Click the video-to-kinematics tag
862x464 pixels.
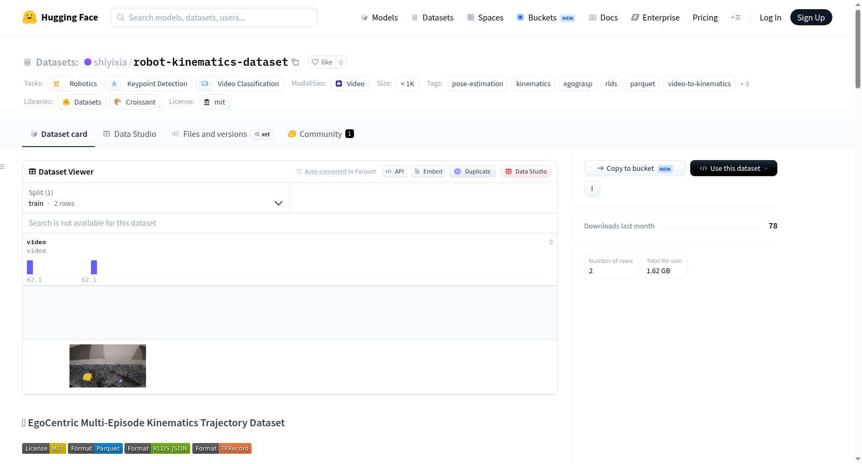pyautogui.click(x=699, y=84)
